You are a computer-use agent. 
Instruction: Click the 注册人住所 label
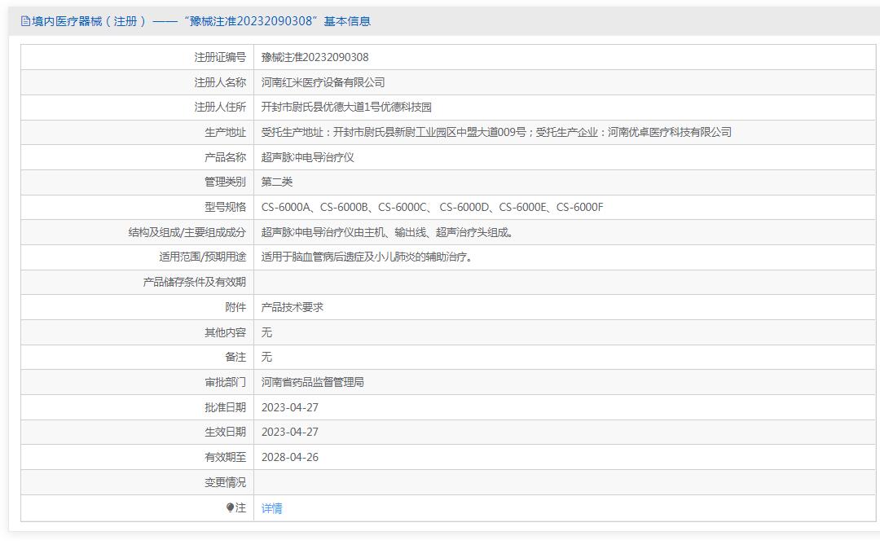220,107
